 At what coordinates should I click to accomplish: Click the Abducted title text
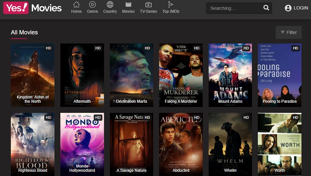tap(181, 170)
